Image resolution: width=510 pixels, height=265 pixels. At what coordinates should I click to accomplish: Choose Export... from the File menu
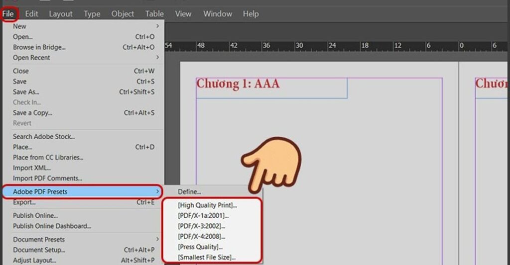click(x=83, y=202)
